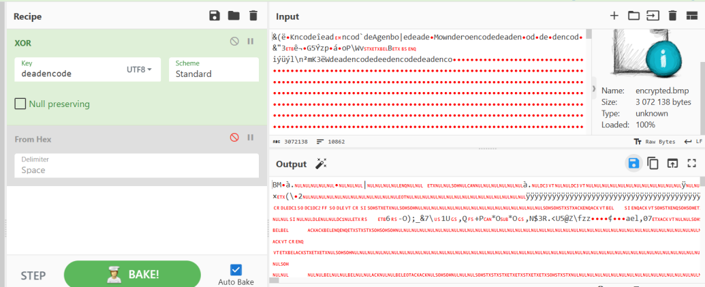Replace the input with the output
The height and width of the screenshot is (287, 705).
point(672,163)
